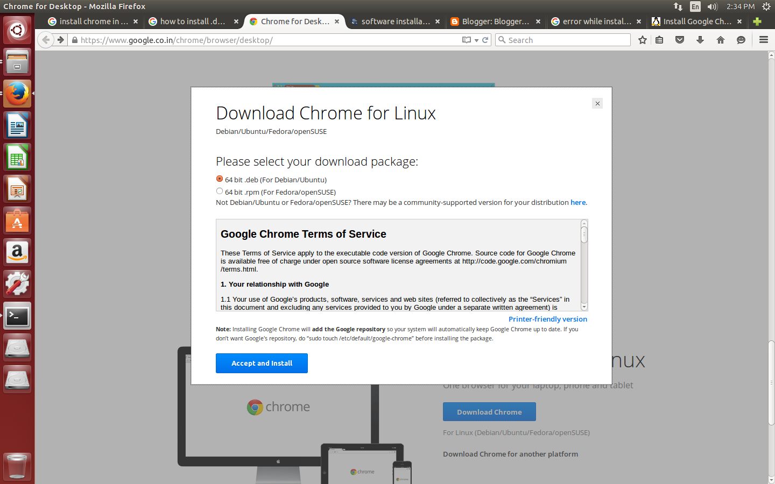Save page to Pocket icon

pos(680,40)
